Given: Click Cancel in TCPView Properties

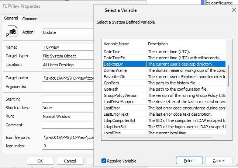Looking at the screenshot, I should [70, 161].
